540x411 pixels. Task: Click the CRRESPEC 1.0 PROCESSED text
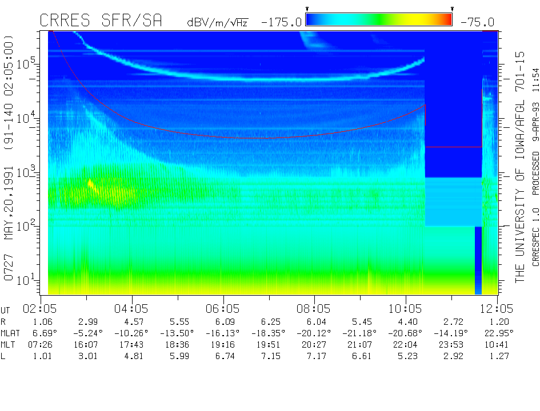[x=535, y=209]
